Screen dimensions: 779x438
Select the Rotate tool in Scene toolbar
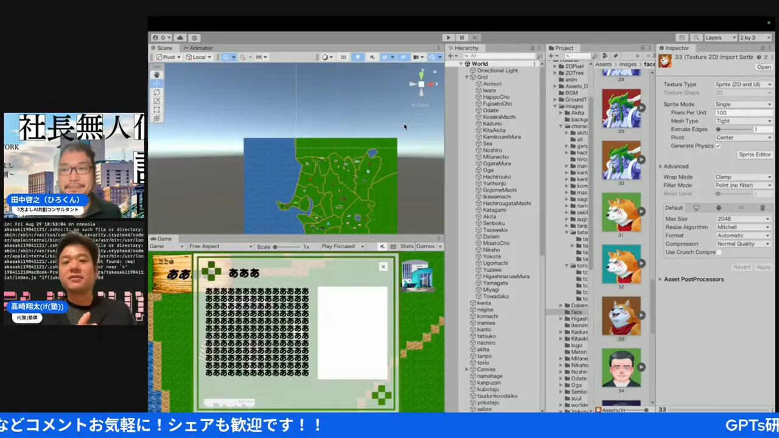tap(157, 92)
